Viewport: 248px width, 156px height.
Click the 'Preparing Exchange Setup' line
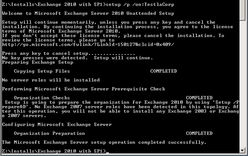point(38,62)
